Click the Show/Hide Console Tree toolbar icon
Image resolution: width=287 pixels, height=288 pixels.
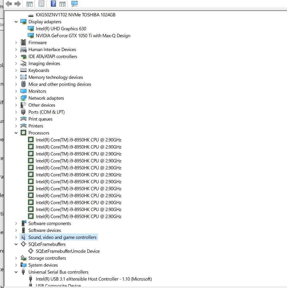[29, 4]
